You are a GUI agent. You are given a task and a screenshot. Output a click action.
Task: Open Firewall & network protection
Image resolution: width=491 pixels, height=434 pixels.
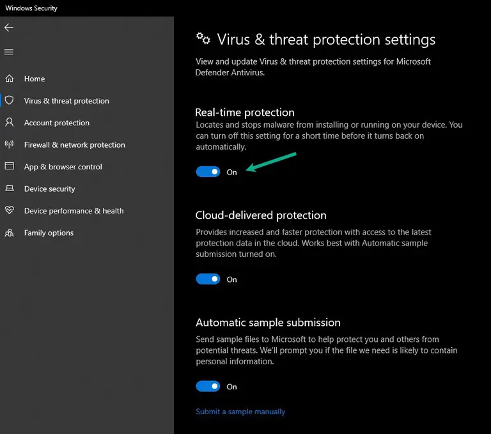75,144
